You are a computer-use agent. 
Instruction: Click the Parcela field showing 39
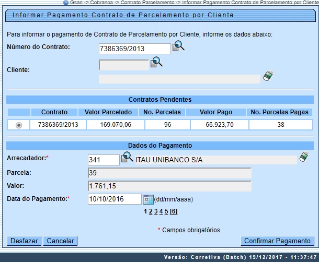click(x=169, y=173)
